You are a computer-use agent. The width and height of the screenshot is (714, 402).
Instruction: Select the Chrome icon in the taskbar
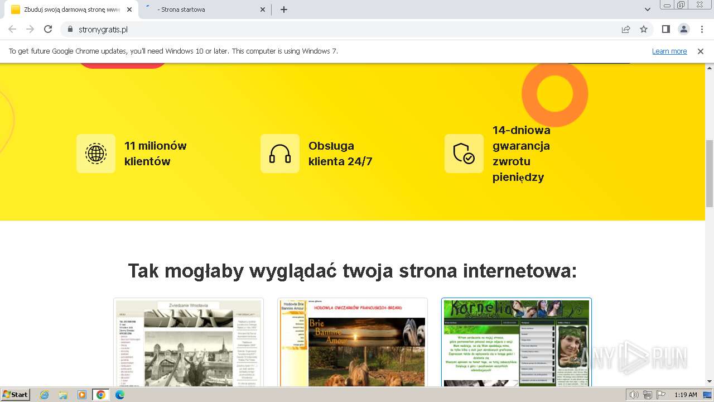(101, 395)
